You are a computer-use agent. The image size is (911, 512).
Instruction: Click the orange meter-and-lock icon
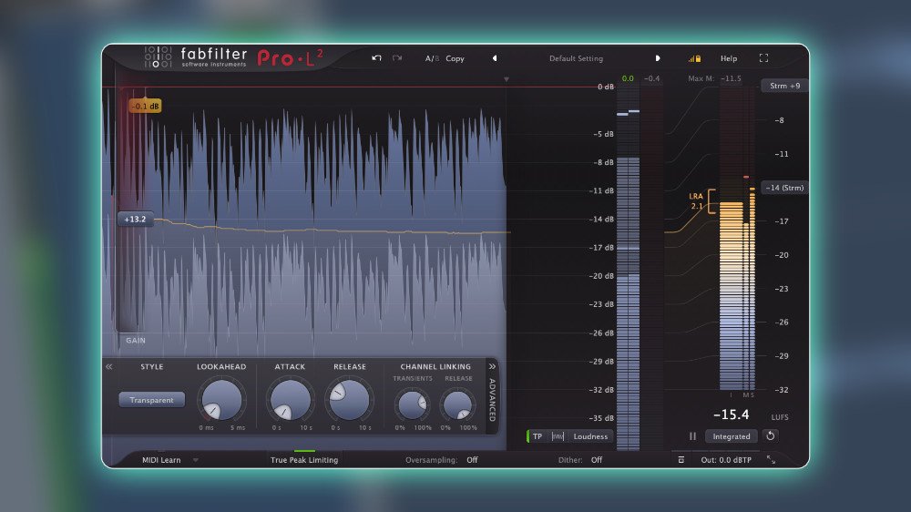[x=694, y=58]
